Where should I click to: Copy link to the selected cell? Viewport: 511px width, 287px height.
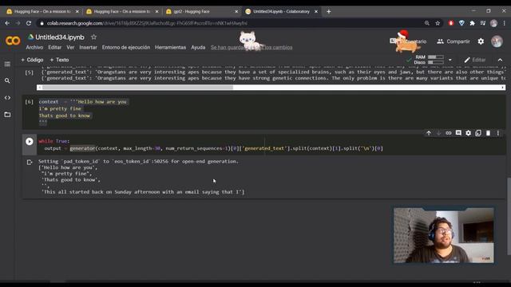pos(449,133)
